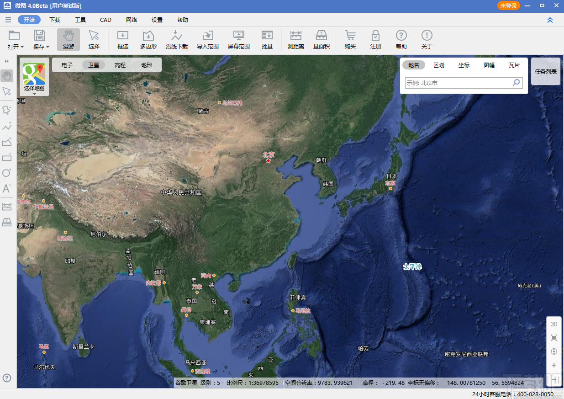This screenshot has width=564, height=399.
Task: Select the 坐标 search tab
Action: [x=464, y=65]
